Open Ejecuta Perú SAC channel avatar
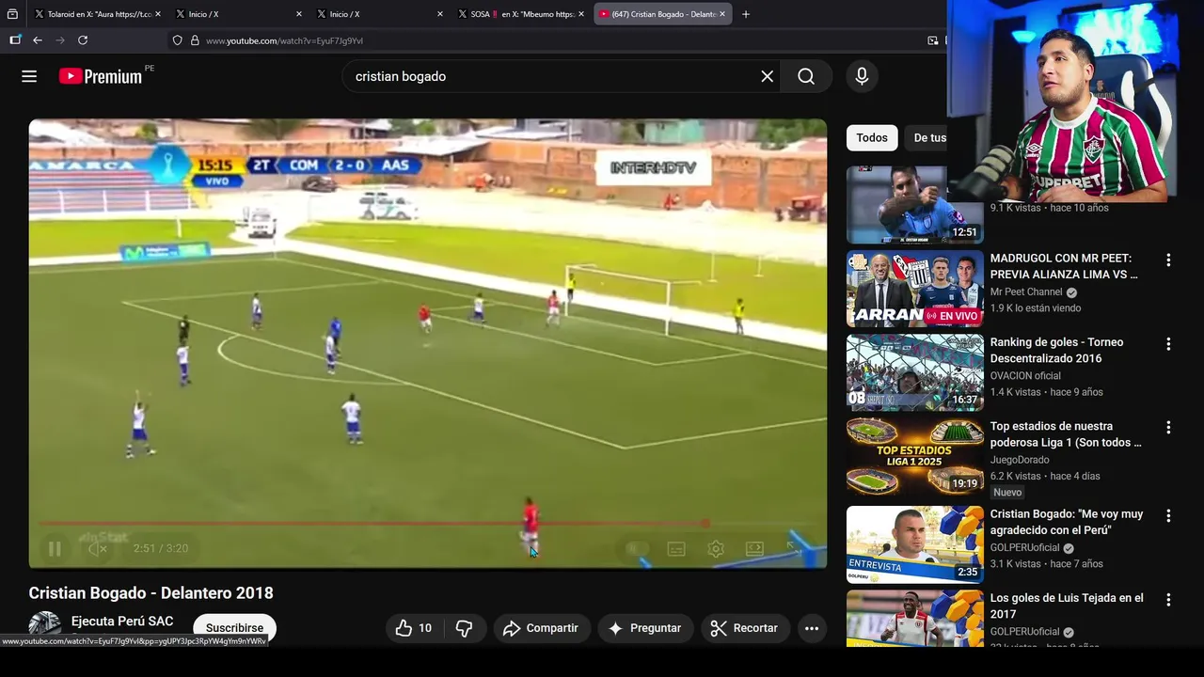 45,625
